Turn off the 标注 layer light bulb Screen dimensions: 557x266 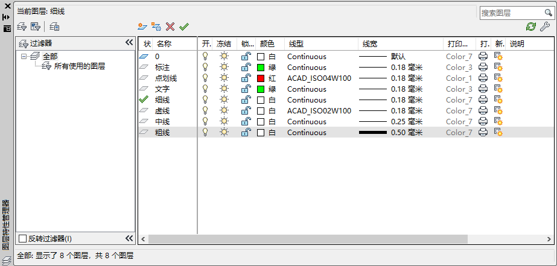(205, 68)
